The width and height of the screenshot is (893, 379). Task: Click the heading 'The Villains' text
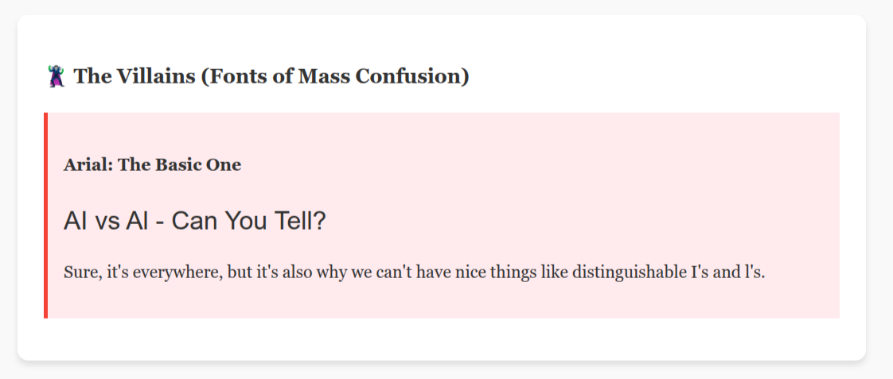135,76
